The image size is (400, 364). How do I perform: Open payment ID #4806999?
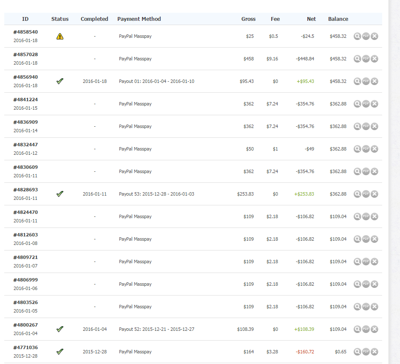(x=26, y=280)
